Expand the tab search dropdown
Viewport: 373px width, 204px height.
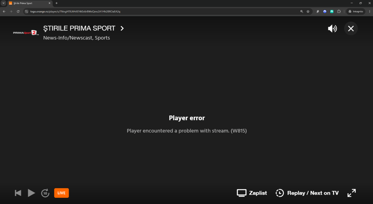coord(3,3)
